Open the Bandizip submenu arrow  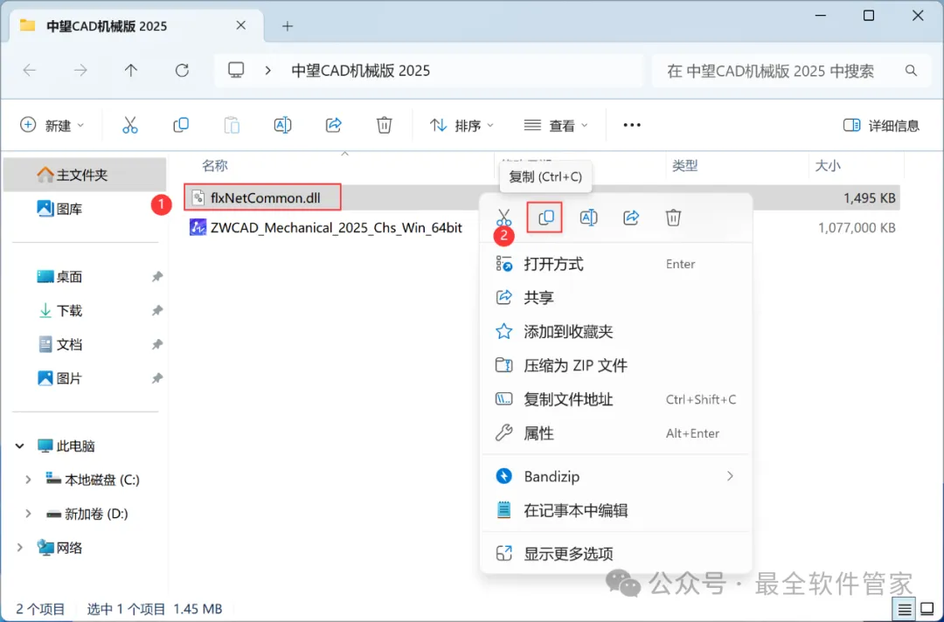coord(730,476)
